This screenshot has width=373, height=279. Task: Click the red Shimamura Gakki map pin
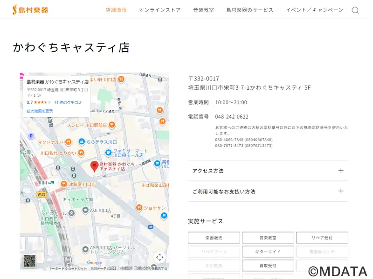94,166
